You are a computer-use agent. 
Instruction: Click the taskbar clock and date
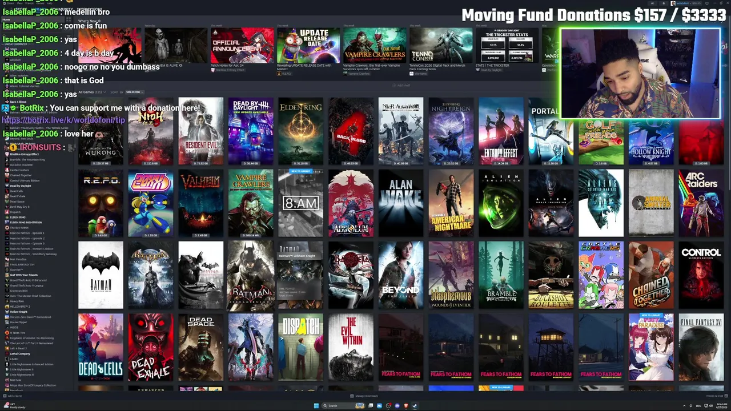pyautogui.click(x=722, y=406)
